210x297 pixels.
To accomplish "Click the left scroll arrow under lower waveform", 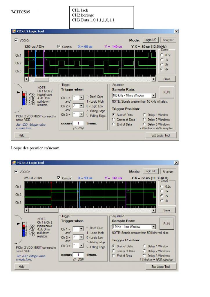I will click(x=26, y=210).
